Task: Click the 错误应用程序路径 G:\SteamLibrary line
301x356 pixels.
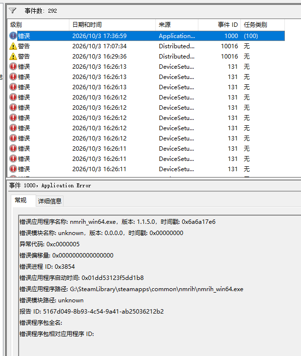Action: (131, 289)
